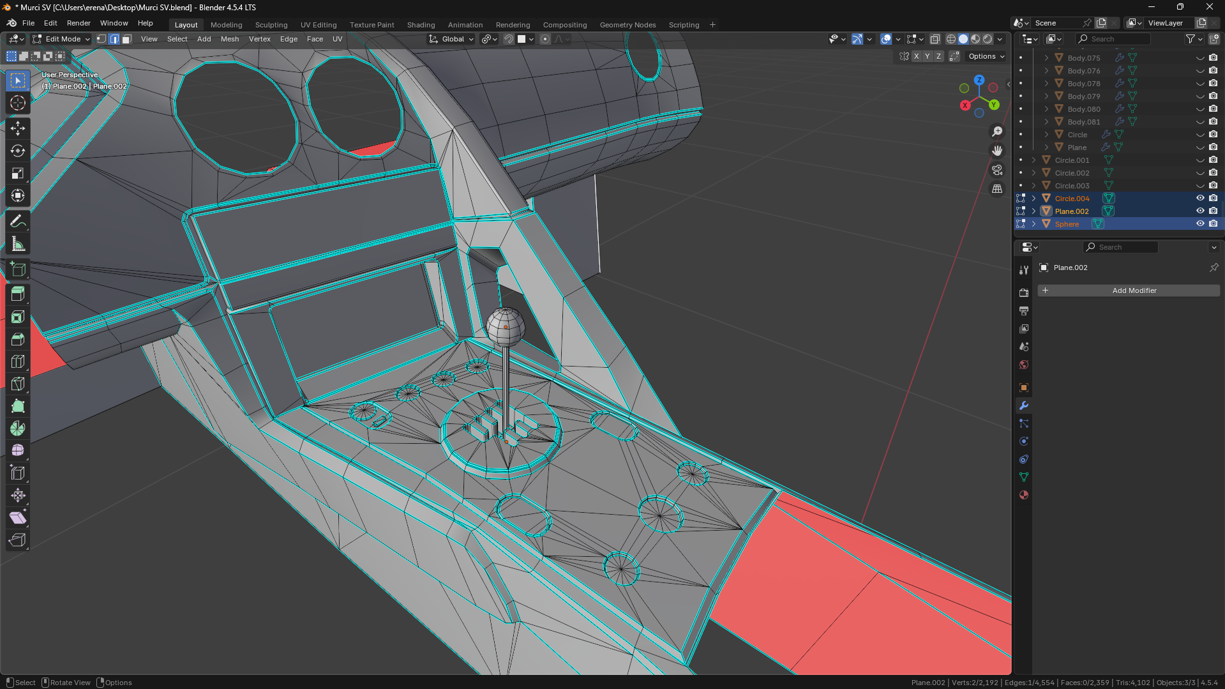Click the properties editor search field
1225x689 pixels.
click(1120, 247)
